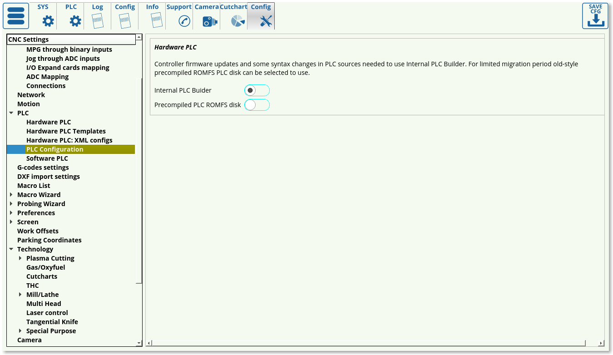Expand the Plasma Cutting node
Screen dimensions: 613x355
tap(20, 258)
